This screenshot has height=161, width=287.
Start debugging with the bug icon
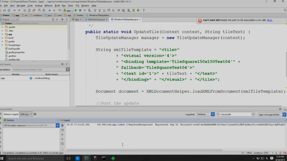(x=80, y=10)
